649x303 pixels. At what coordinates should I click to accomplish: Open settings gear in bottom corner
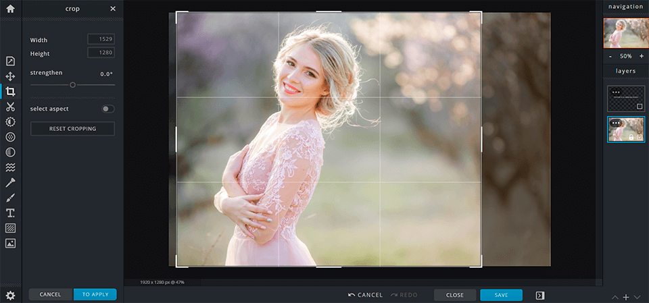(x=10, y=295)
